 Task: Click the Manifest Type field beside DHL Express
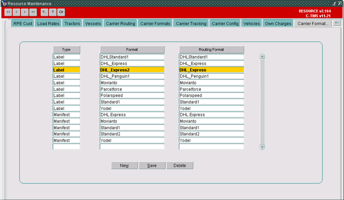pyautogui.click(x=66, y=115)
